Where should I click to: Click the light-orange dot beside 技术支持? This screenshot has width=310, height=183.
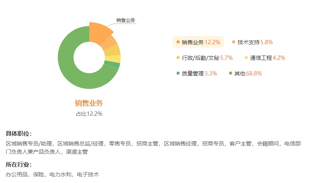(x=234, y=42)
